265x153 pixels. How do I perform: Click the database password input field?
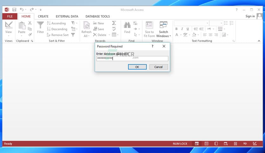(132, 58)
